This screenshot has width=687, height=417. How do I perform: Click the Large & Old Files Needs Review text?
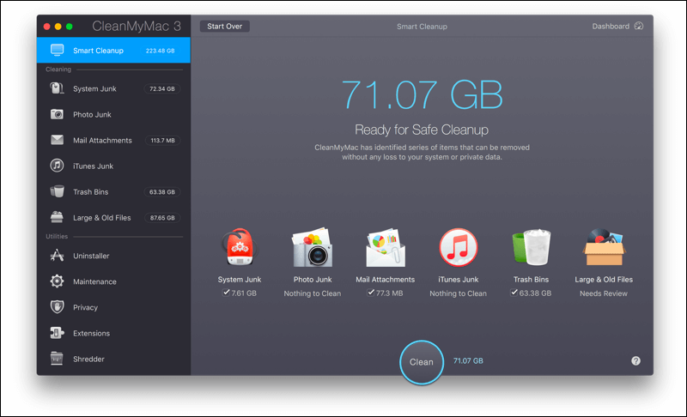tap(604, 293)
